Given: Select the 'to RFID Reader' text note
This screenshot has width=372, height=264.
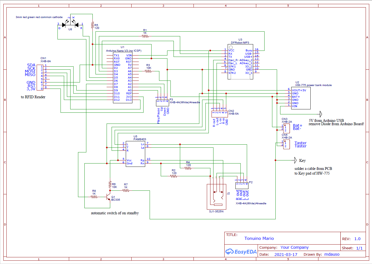Looking at the screenshot, I should point(33,97).
